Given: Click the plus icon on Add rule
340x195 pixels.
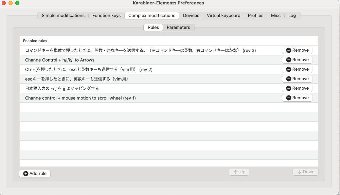Looking at the screenshot, I should click(26, 174).
